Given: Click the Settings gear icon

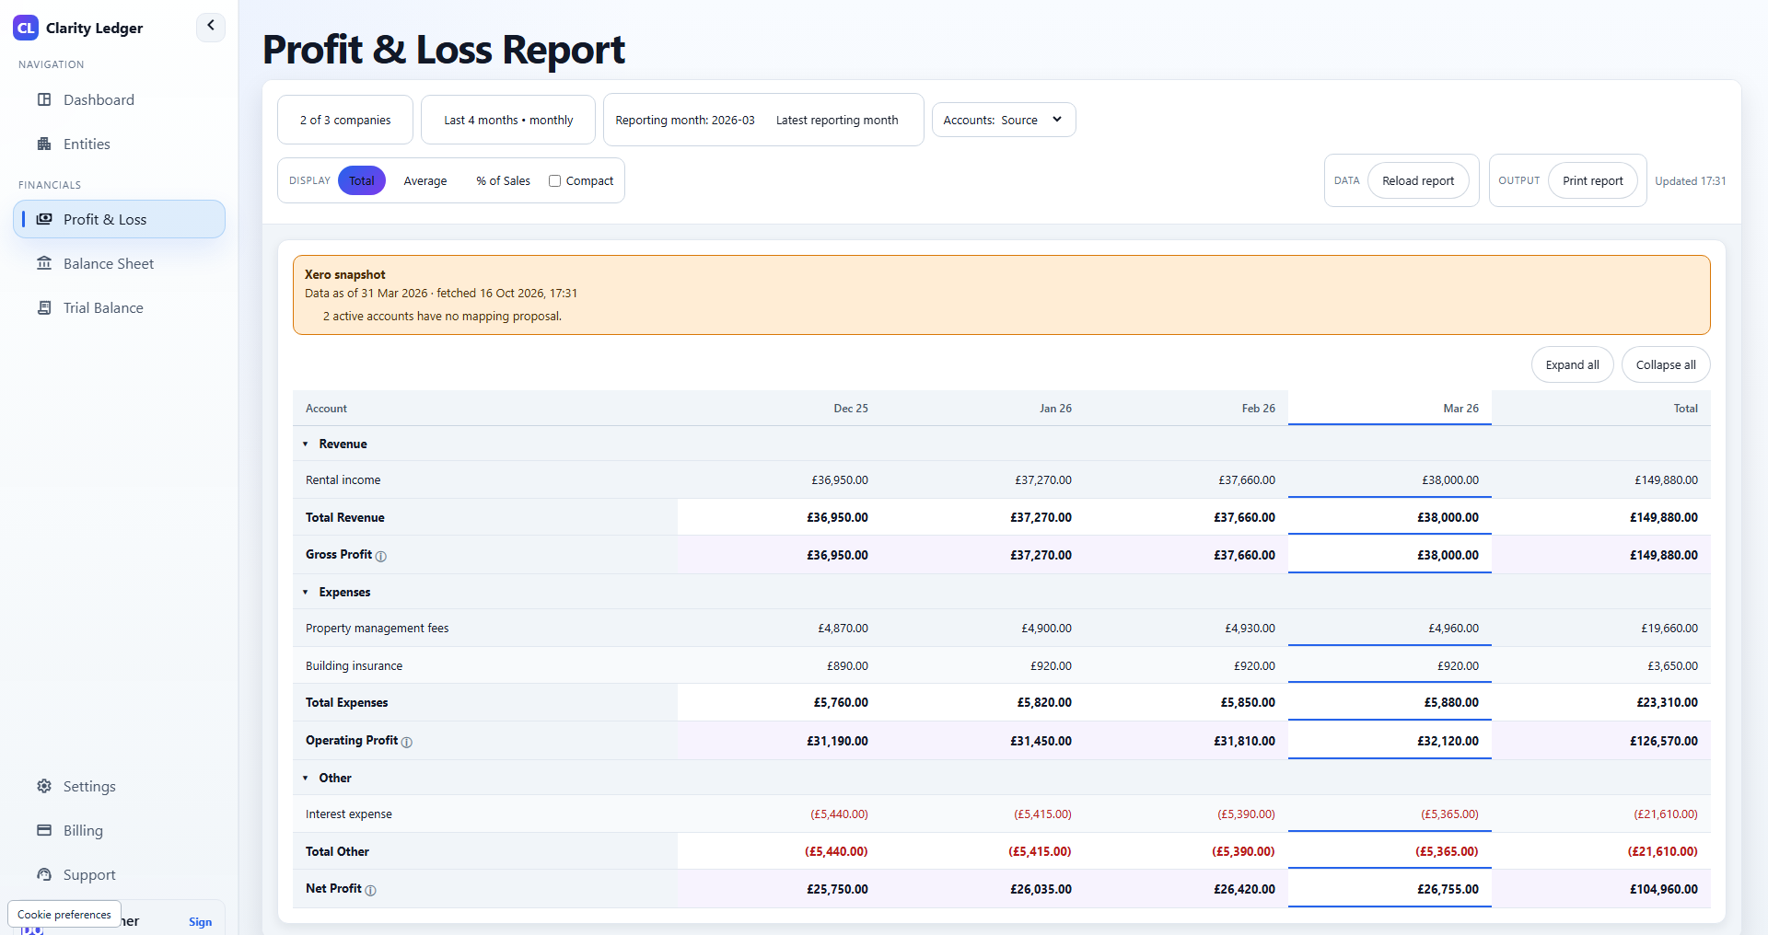Looking at the screenshot, I should coord(44,786).
